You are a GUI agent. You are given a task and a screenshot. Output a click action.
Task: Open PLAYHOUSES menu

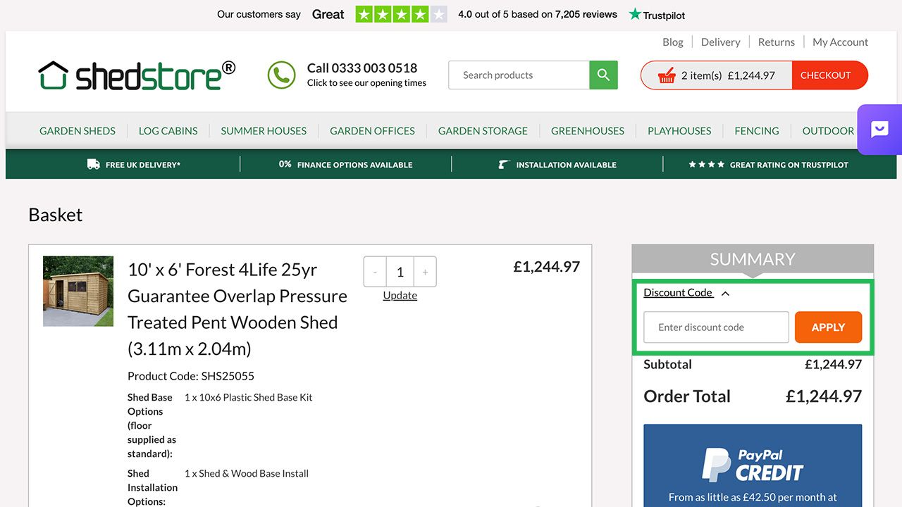(x=679, y=131)
